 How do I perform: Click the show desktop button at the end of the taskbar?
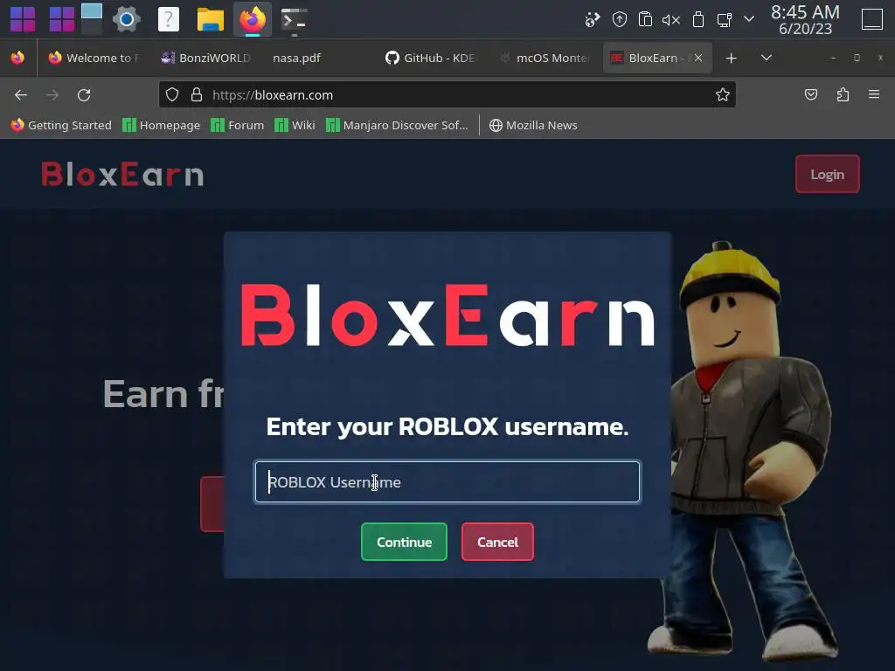click(872, 19)
